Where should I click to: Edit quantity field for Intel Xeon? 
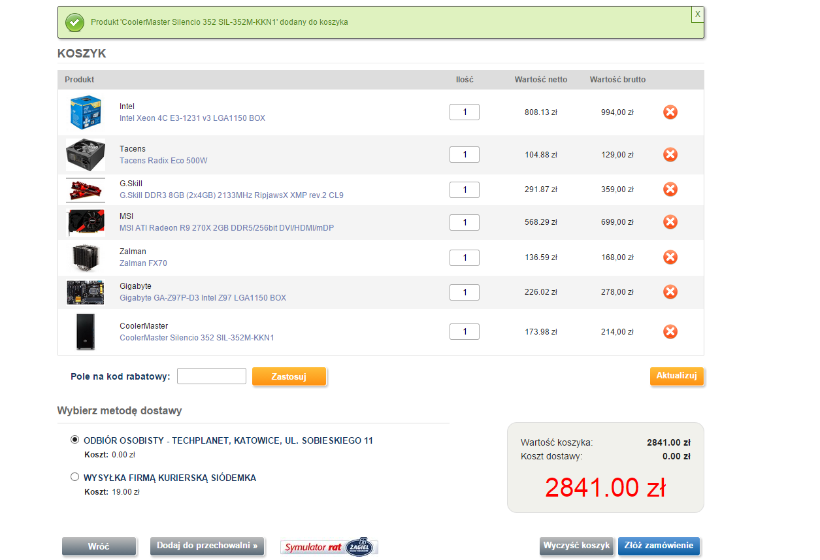click(x=465, y=112)
